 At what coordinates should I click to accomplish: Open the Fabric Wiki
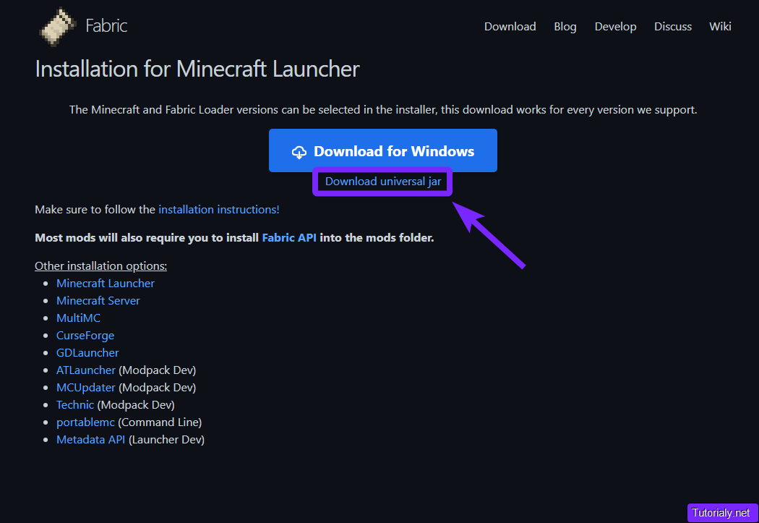pyautogui.click(x=720, y=26)
